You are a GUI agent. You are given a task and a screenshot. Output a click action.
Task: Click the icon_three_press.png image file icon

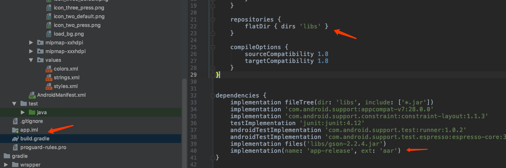click(x=49, y=8)
